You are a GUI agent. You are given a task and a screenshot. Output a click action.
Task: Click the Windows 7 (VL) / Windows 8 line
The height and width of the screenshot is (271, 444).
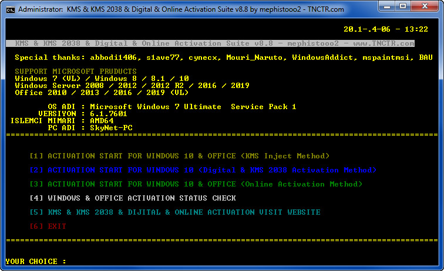(102, 79)
